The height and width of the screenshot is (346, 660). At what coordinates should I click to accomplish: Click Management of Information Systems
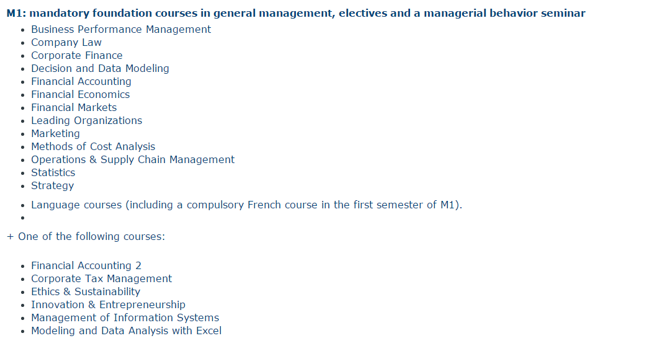[x=125, y=318]
